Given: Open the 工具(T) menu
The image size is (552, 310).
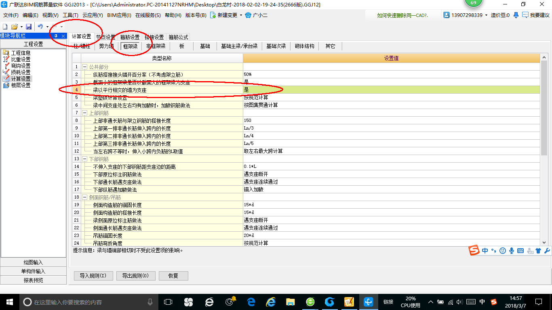Looking at the screenshot, I should coord(70,15).
